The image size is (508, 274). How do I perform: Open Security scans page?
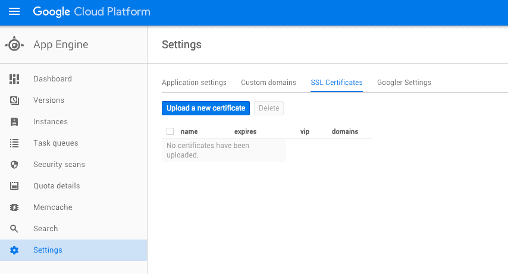[x=74, y=164]
